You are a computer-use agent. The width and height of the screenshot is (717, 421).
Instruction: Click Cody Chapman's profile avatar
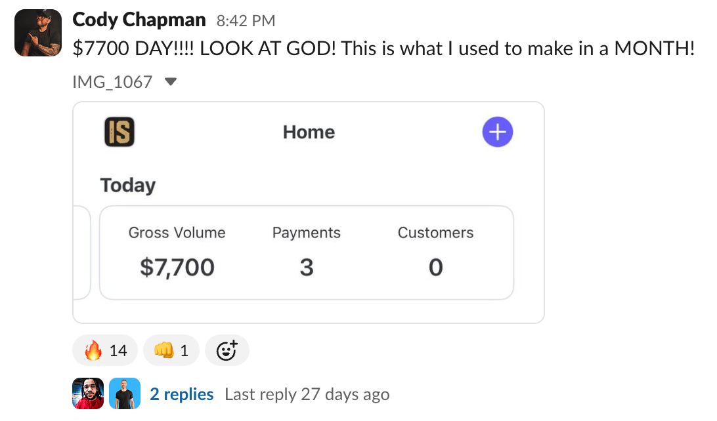pyautogui.click(x=38, y=33)
